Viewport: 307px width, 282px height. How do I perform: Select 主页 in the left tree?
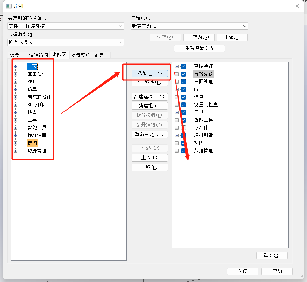coord(32,66)
